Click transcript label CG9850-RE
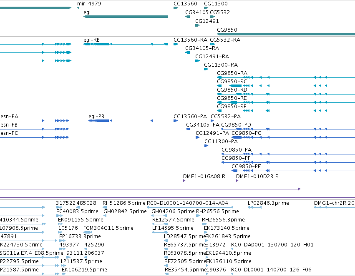The height and width of the screenshot is (276, 355). pos(232,98)
